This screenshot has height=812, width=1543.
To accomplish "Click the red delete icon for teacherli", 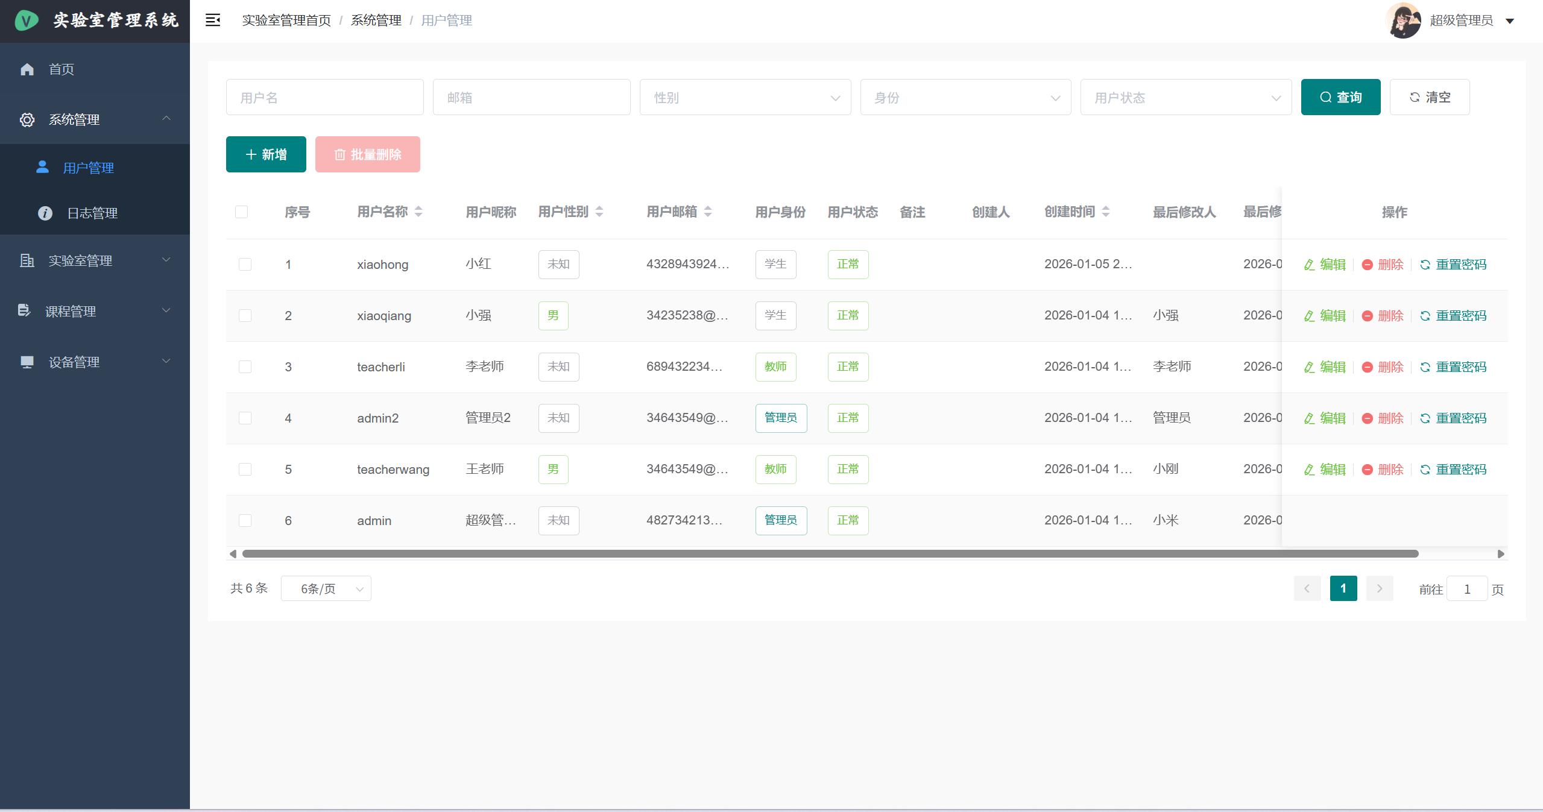I will tap(1368, 367).
